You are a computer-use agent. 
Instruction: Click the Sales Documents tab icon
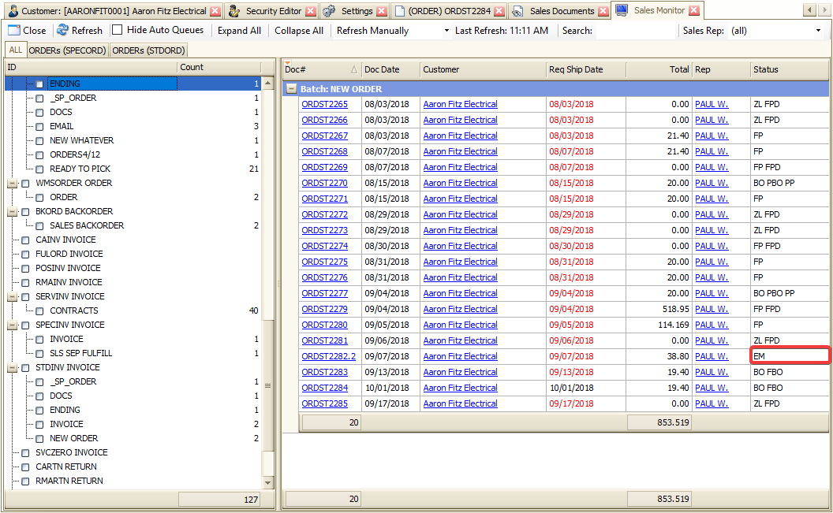517,11
